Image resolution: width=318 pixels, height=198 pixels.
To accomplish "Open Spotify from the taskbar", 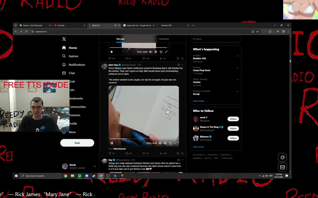I will coord(79,176).
